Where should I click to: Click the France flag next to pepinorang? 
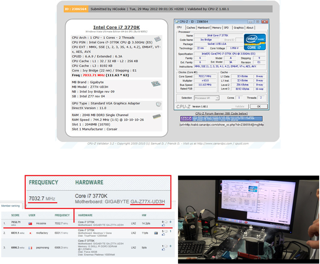coord(30,248)
